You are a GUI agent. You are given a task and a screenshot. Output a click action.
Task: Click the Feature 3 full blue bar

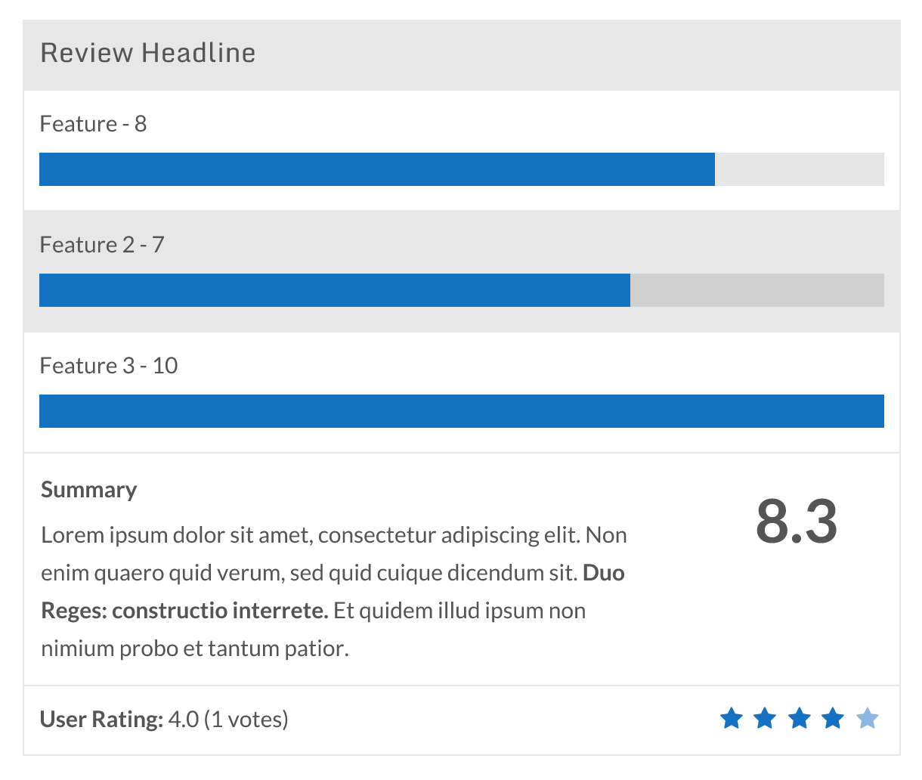click(x=461, y=411)
